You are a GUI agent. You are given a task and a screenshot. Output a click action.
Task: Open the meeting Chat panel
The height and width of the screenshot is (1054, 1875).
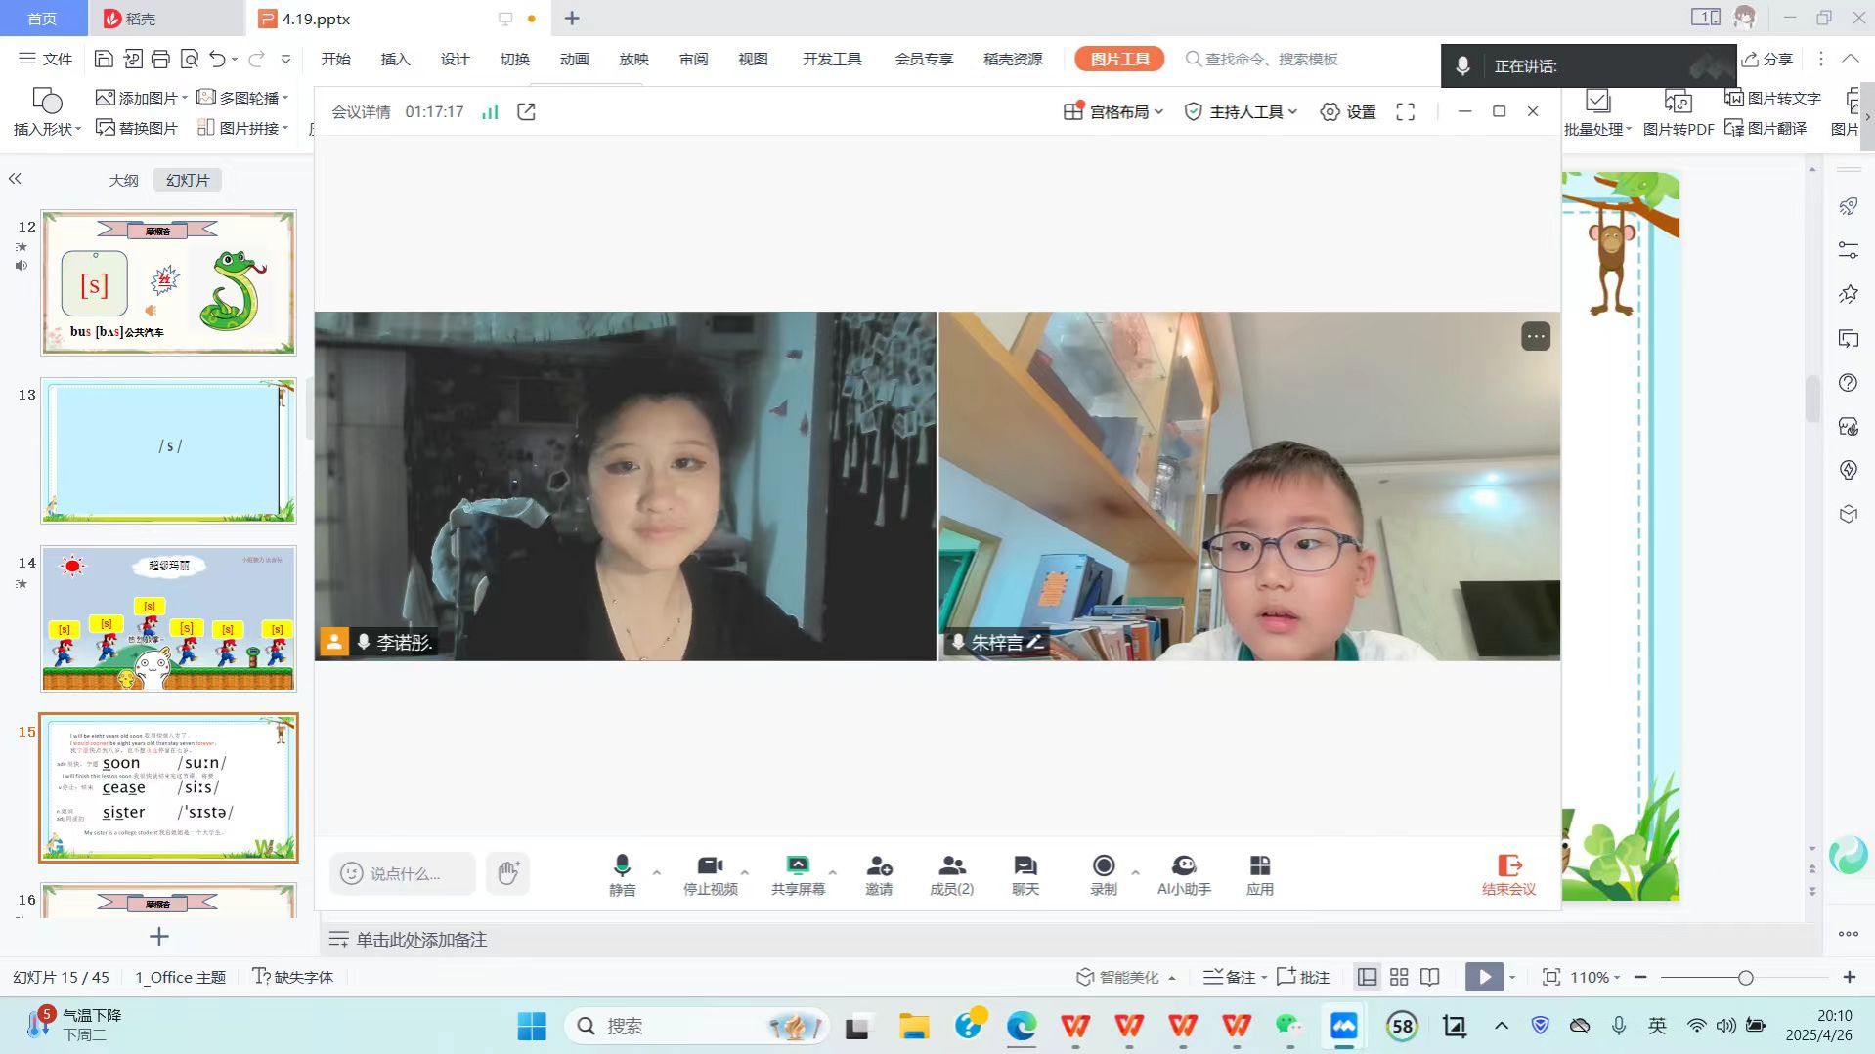point(1025,873)
